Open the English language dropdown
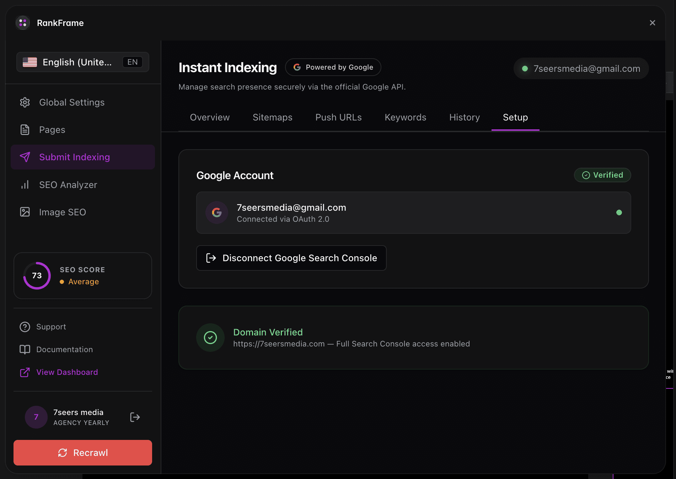Image resolution: width=676 pixels, height=479 pixels. (83, 62)
